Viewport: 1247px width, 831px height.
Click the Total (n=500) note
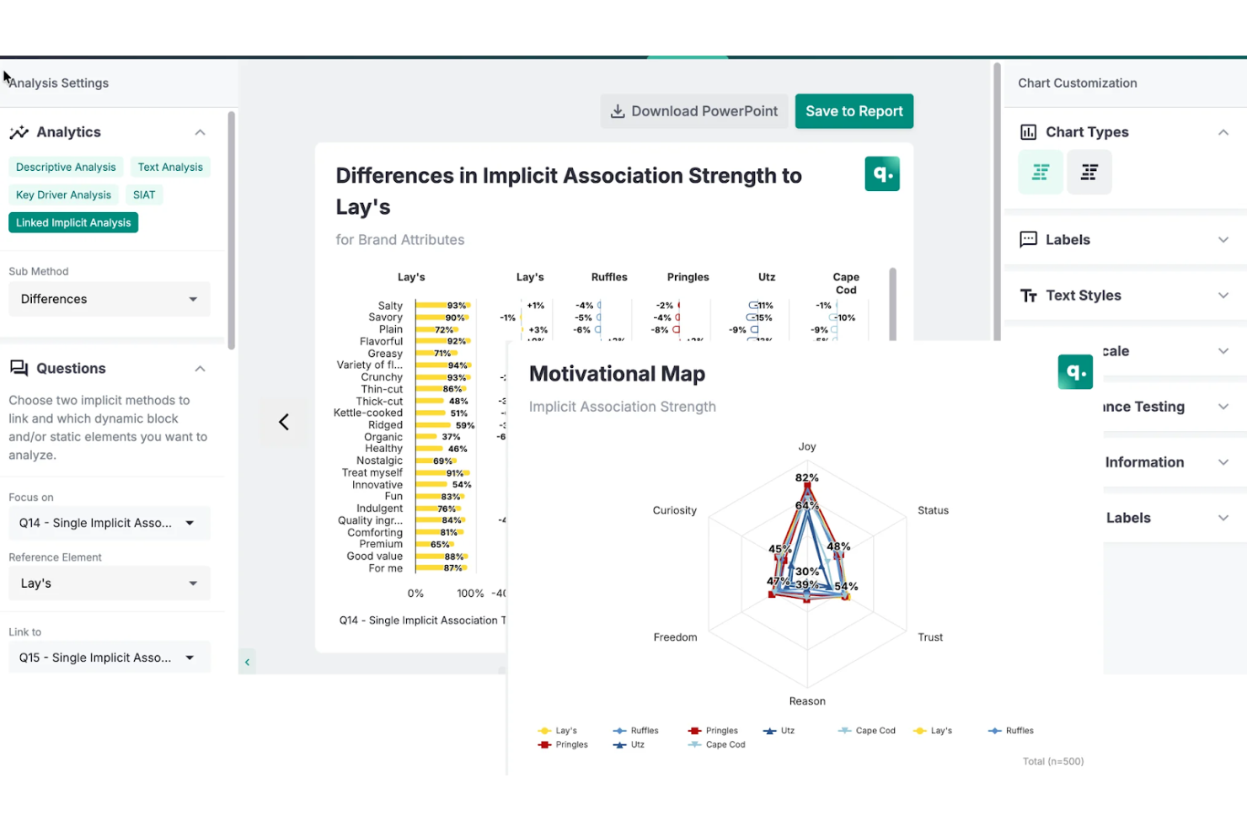click(x=1053, y=761)
